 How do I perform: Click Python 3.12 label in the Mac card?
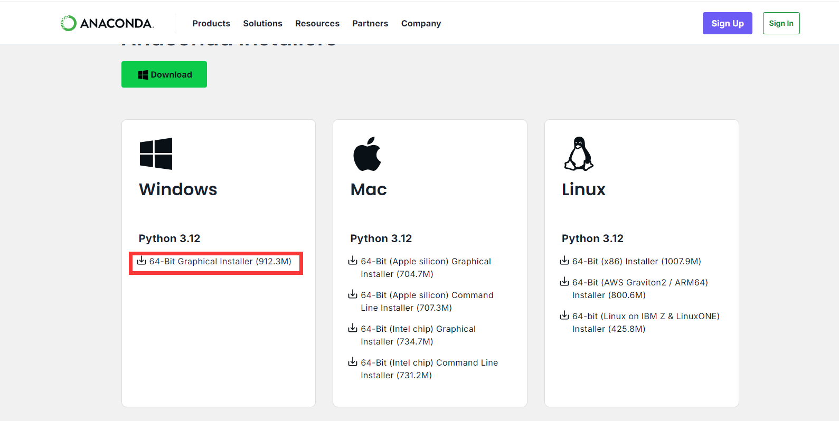click(381, 238)
